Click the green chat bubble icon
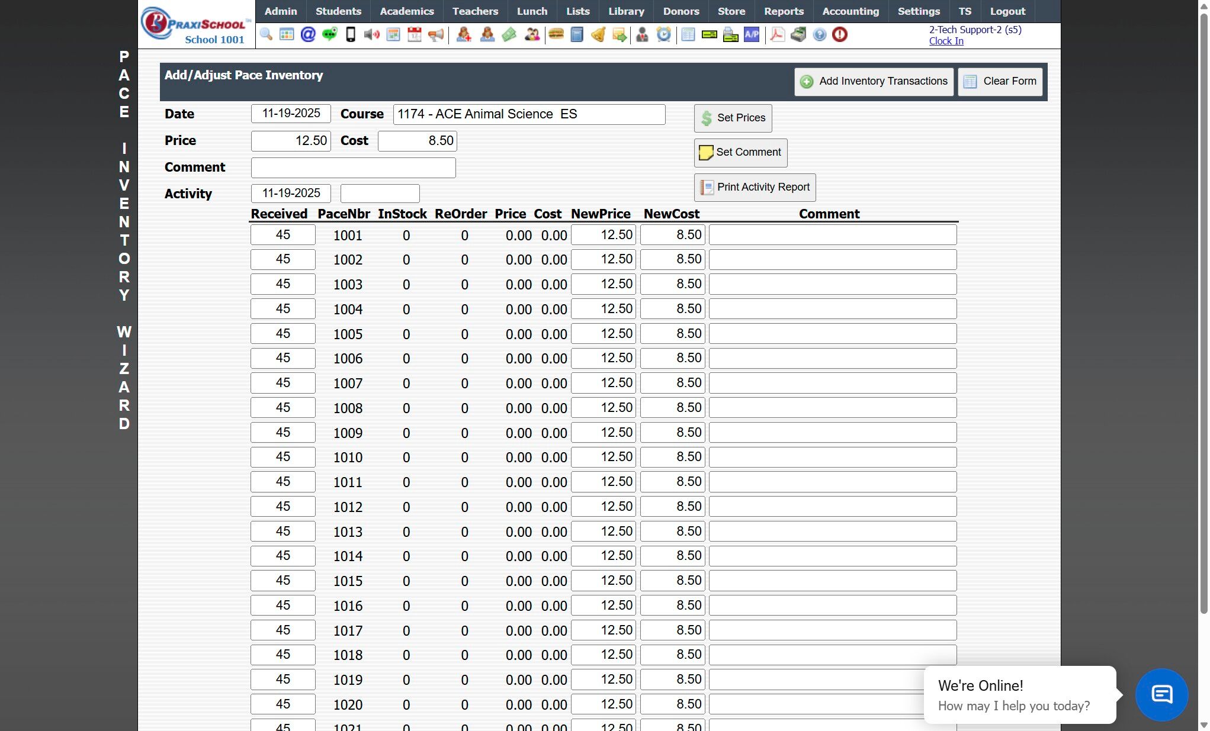Screen dimensions: 1210x731 coord(329,35)
